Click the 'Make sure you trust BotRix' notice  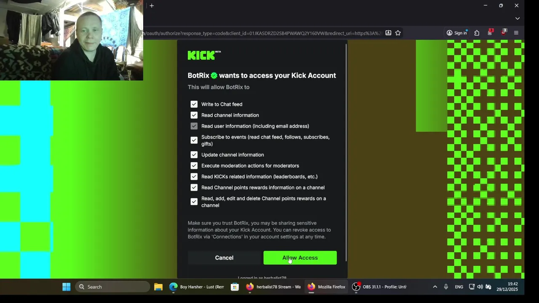pos(259,230)
